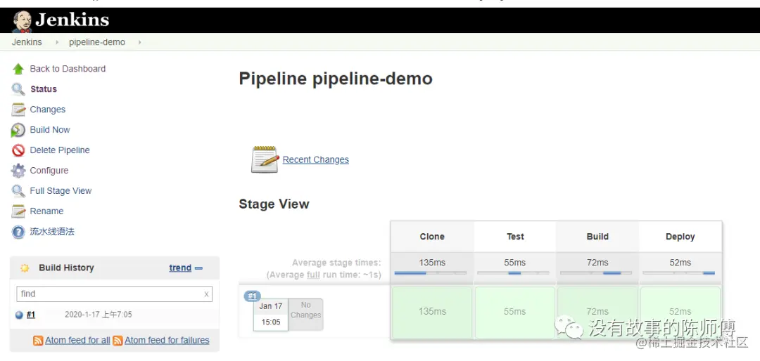Click RSS icon beside Atom feed for all
Image resolution: width=760 pixels, height=361 pixels.
38,341
